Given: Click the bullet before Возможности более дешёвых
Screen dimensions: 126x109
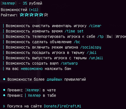Looking at the screenshot, I should pyautogui.click(x=4, y=79).
